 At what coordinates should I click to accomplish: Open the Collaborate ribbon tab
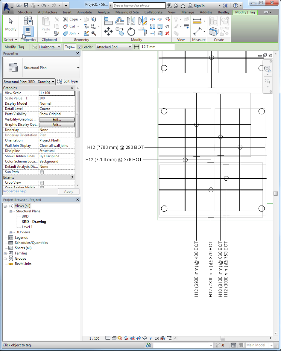[x=153, y=12]
